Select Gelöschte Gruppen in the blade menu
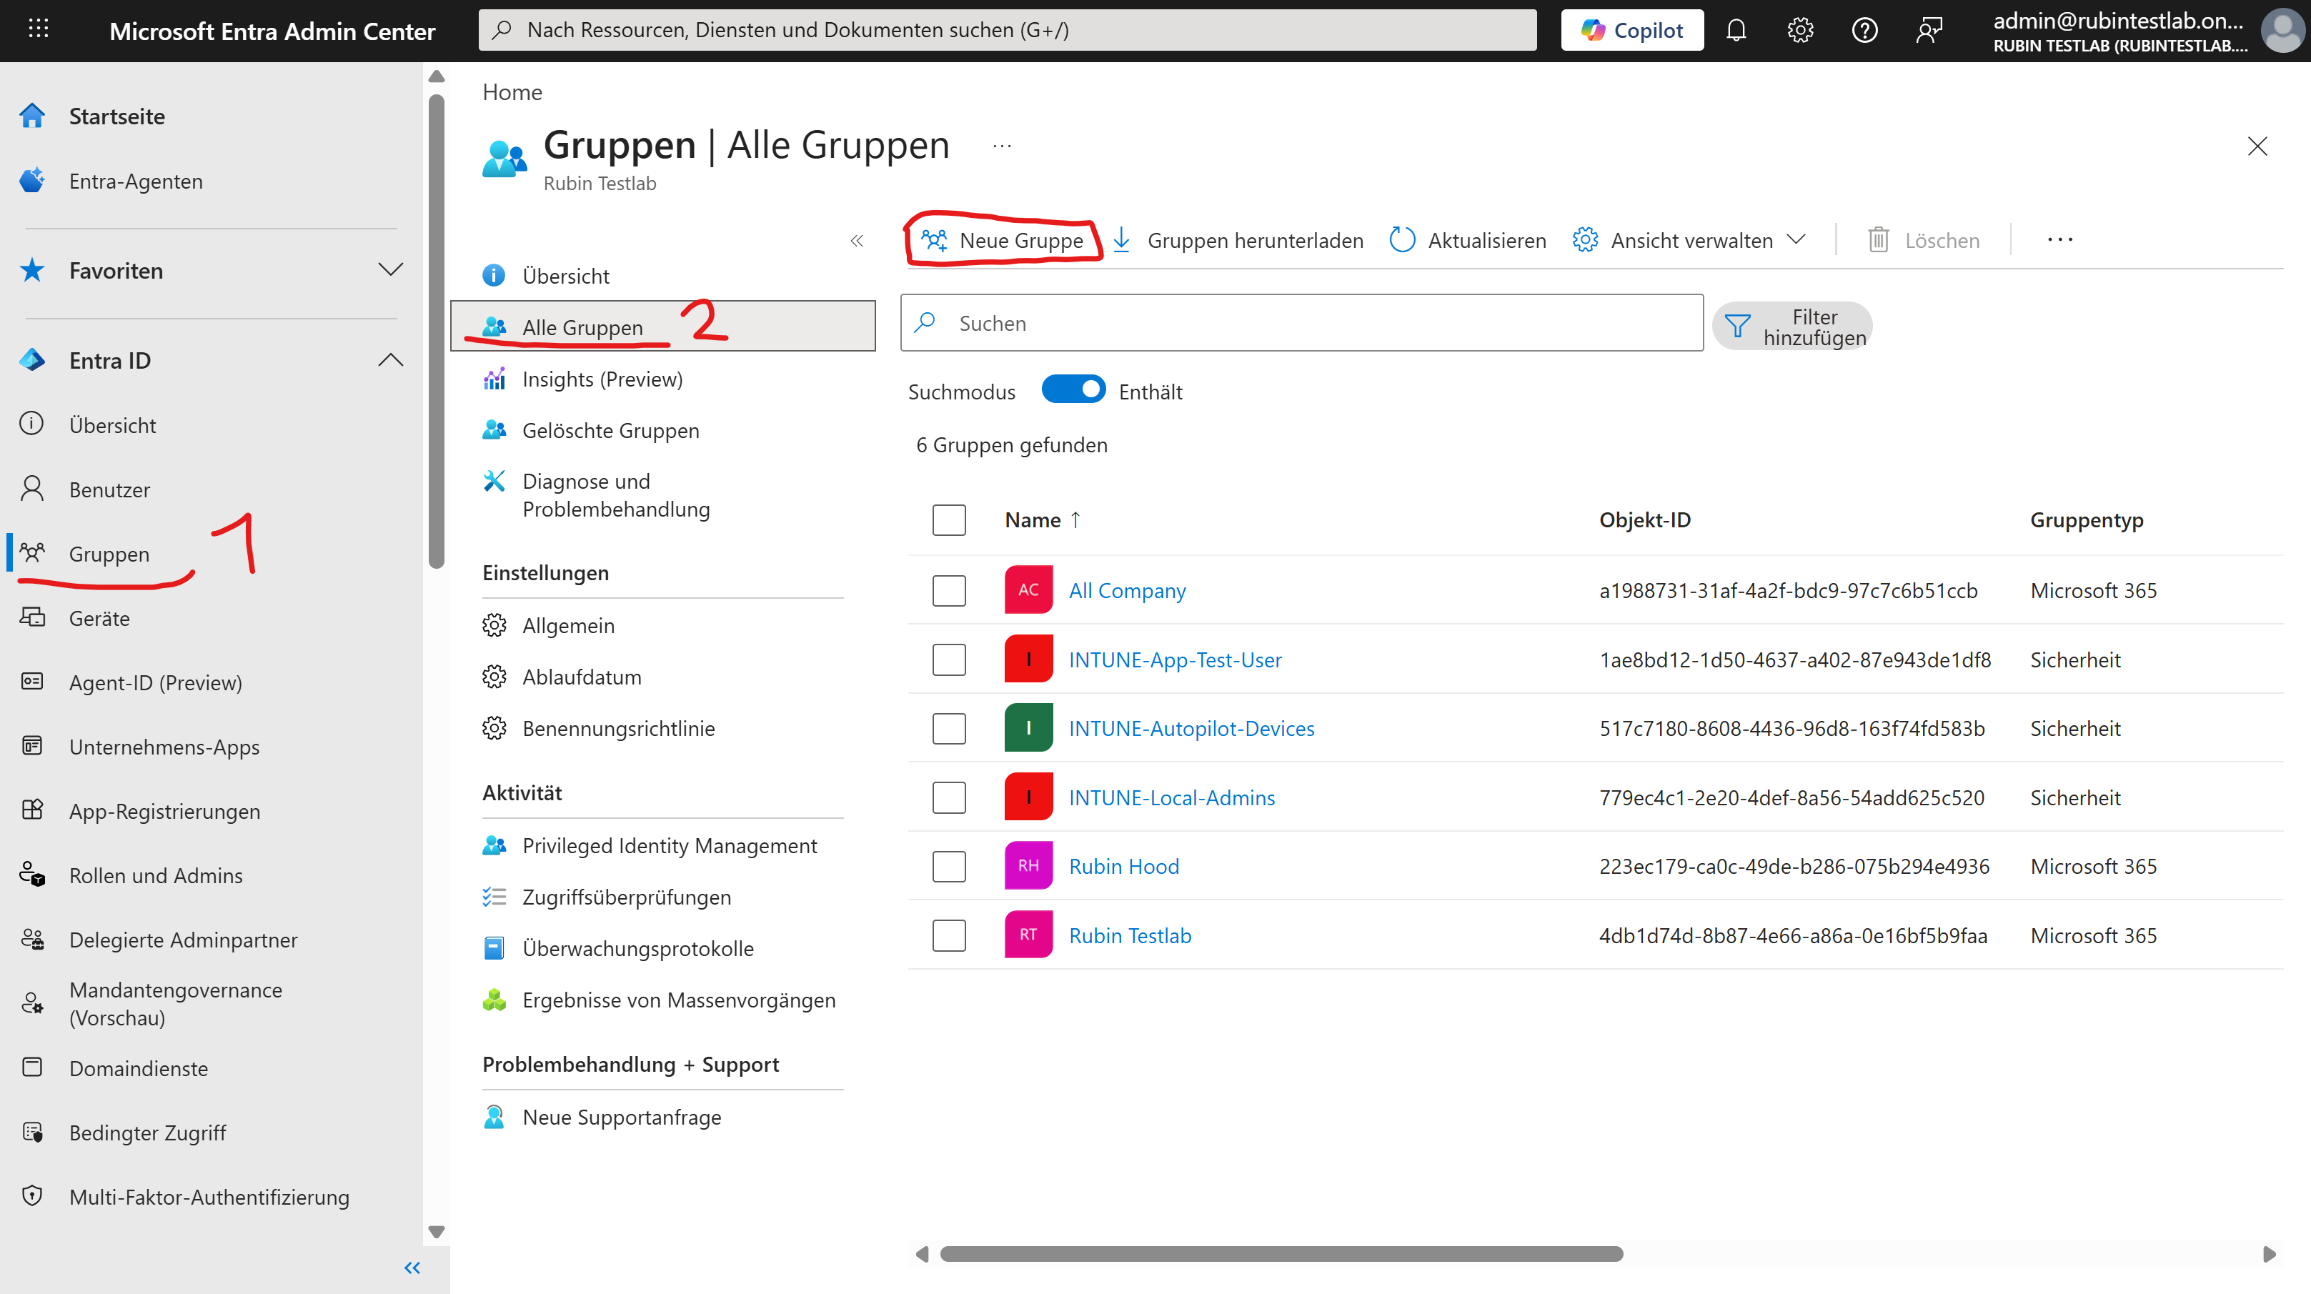This screenshot has height=1294, width=2311. coord(610,430)
